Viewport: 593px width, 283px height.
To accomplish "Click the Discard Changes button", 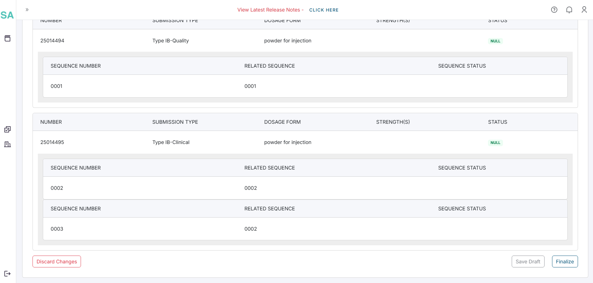I will coord(57,261).
